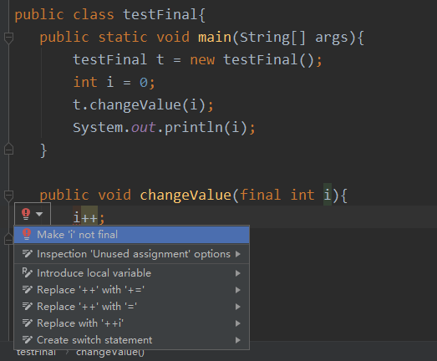Click class name testFinal in class declaration
Viewport: 437px width, 361px height.
pos(160,14)
